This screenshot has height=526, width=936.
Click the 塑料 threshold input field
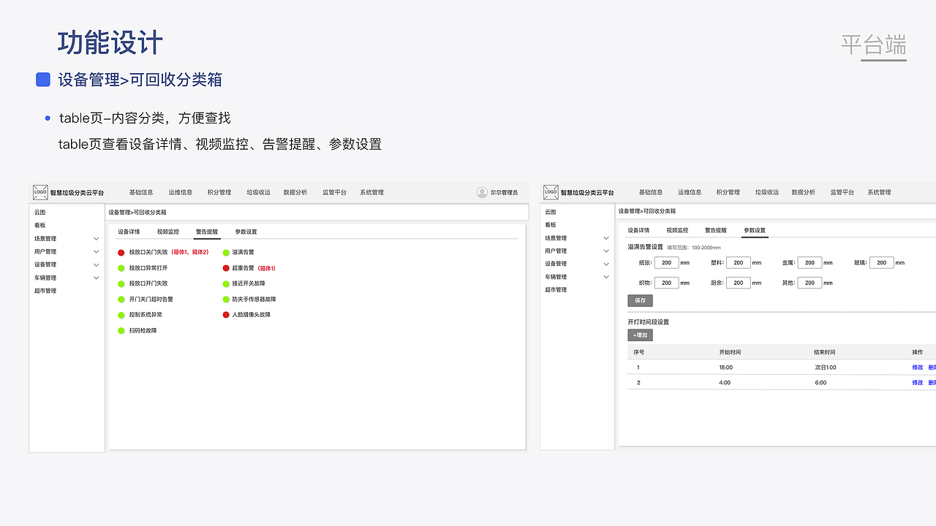(739, 263)
